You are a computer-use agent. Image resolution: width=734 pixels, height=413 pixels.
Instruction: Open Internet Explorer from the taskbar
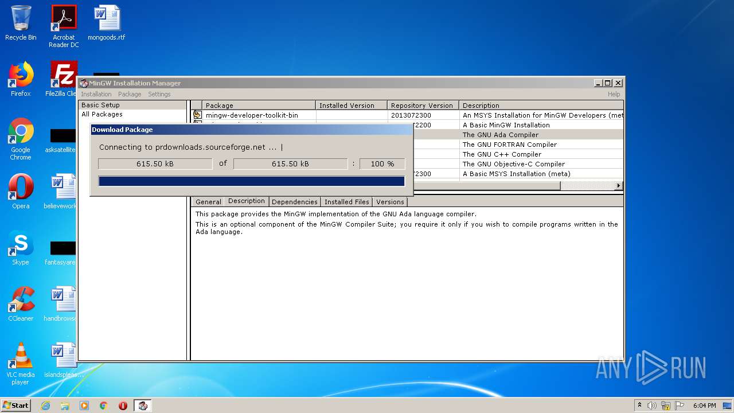pyautogui.click(x=45, y=406)
